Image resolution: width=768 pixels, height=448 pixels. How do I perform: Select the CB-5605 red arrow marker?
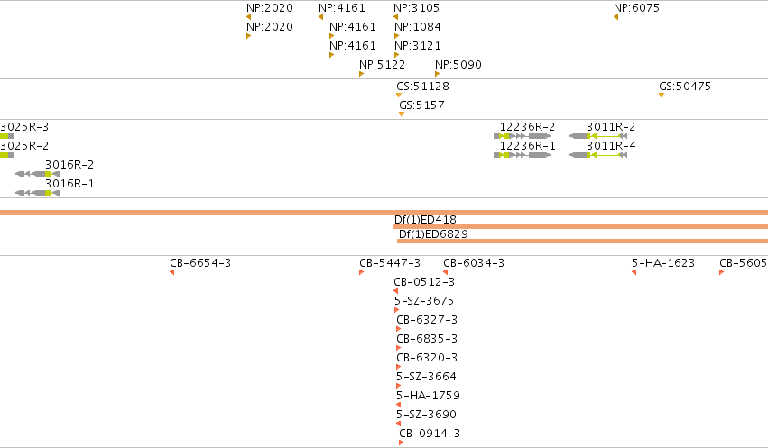(721, 272)
